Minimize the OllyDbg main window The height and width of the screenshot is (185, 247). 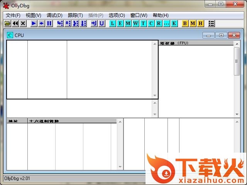tap(210, 4)
